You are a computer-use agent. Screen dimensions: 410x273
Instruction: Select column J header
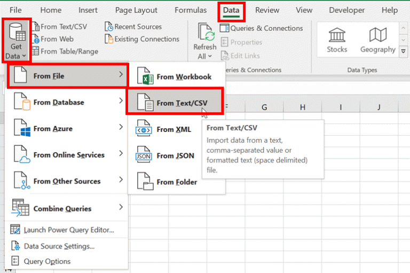tap(379, 107)
